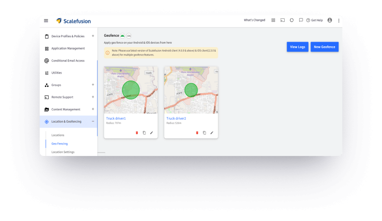Click the sidebar vertical scrollbar
The height and width of the screenshot is (221, 382).
coord(97,98)
